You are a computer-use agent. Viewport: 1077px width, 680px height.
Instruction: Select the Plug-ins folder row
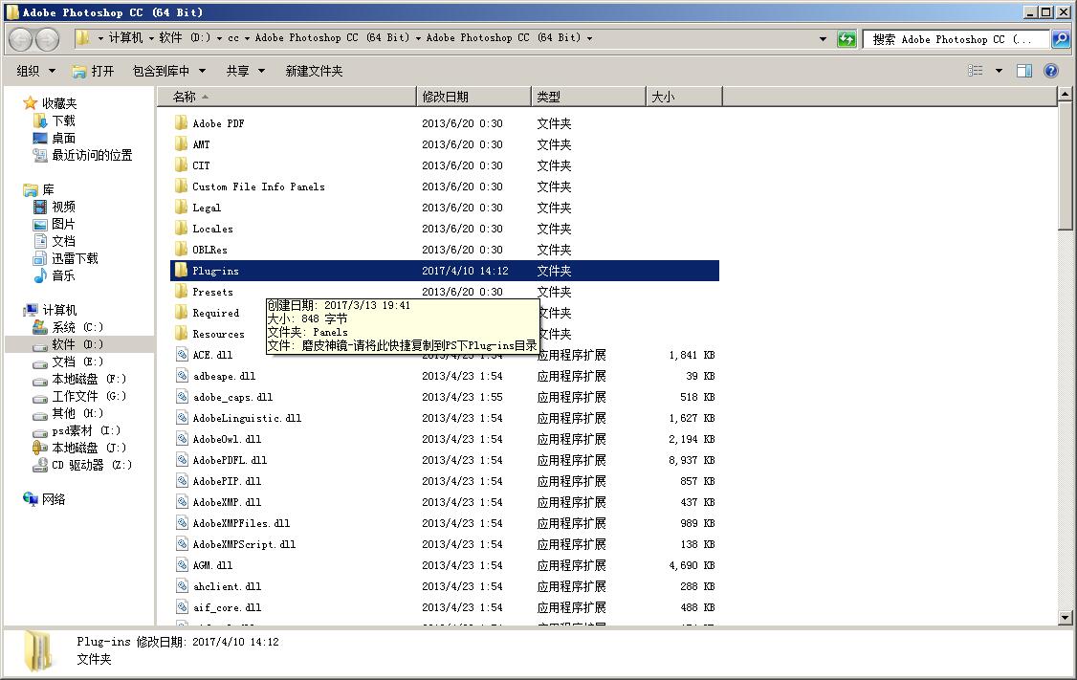[445, 271]
